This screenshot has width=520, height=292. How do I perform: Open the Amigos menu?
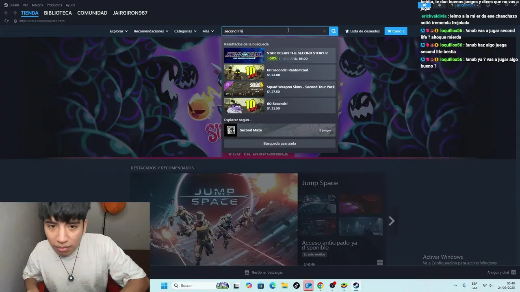click(x=37, y=5)
